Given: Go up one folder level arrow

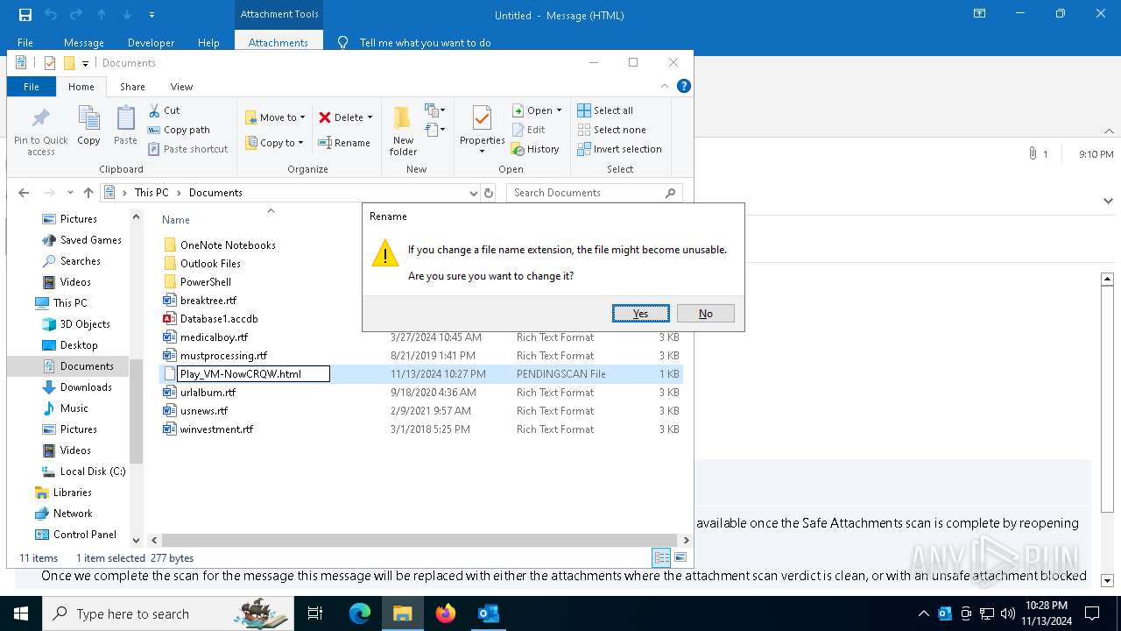Looking at the screenshot, I should click(88, 193).
